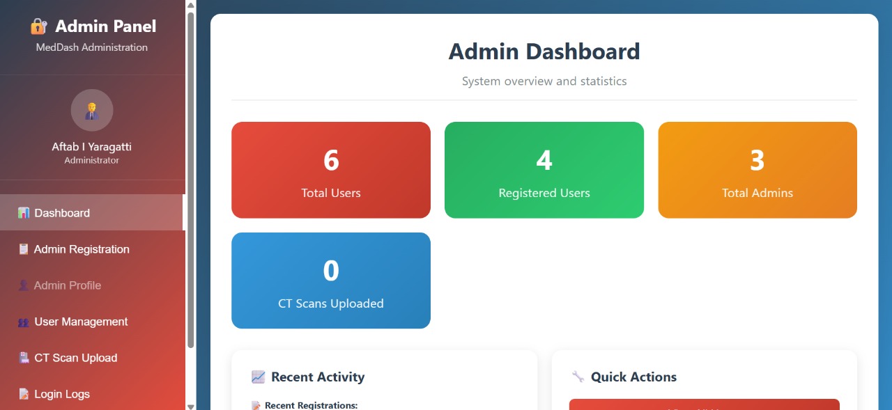Click the Admin Panel lock icon
Image resolution: width=892 pixels, height=410 pixels.
tap(38, 26)
